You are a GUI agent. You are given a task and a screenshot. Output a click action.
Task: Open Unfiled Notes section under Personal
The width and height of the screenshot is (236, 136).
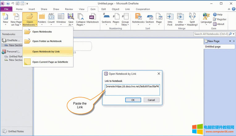(x=14, y=56)
